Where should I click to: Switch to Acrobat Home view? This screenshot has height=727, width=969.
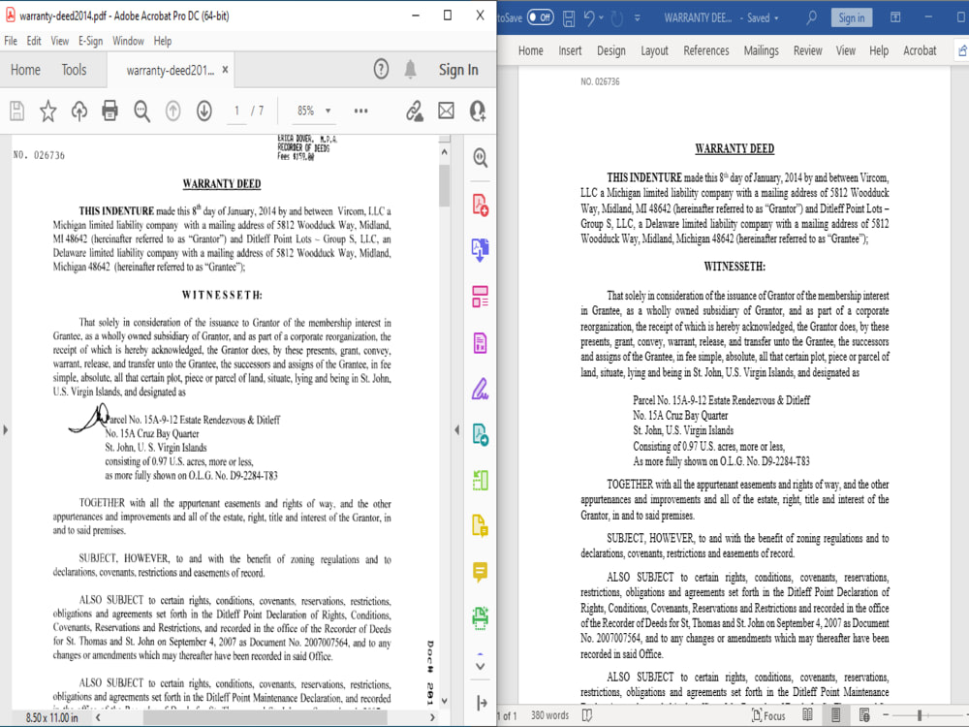click(x=25, y=70)
